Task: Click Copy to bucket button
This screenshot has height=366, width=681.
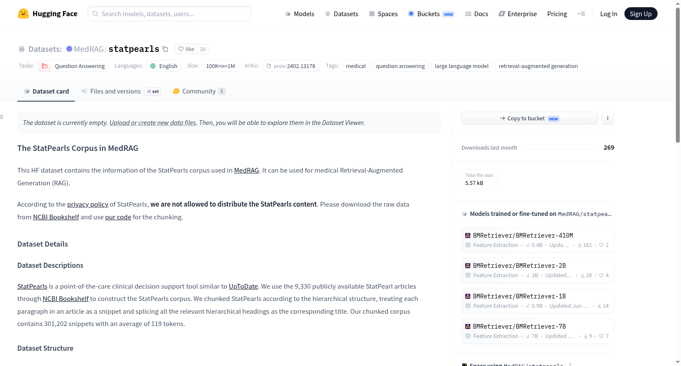Action: pyautogui.click(x=529, y=118)
